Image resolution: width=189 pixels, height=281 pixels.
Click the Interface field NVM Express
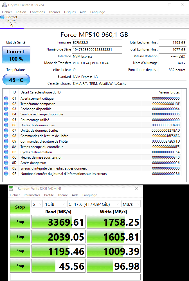[x=97, y=56]
